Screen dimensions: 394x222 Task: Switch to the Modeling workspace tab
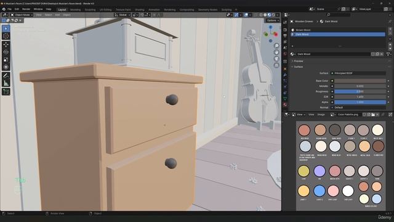point(75,10)
